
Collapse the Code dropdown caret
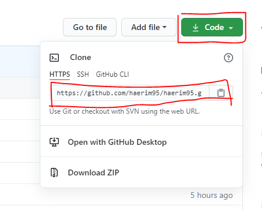[x=231, y=28]
